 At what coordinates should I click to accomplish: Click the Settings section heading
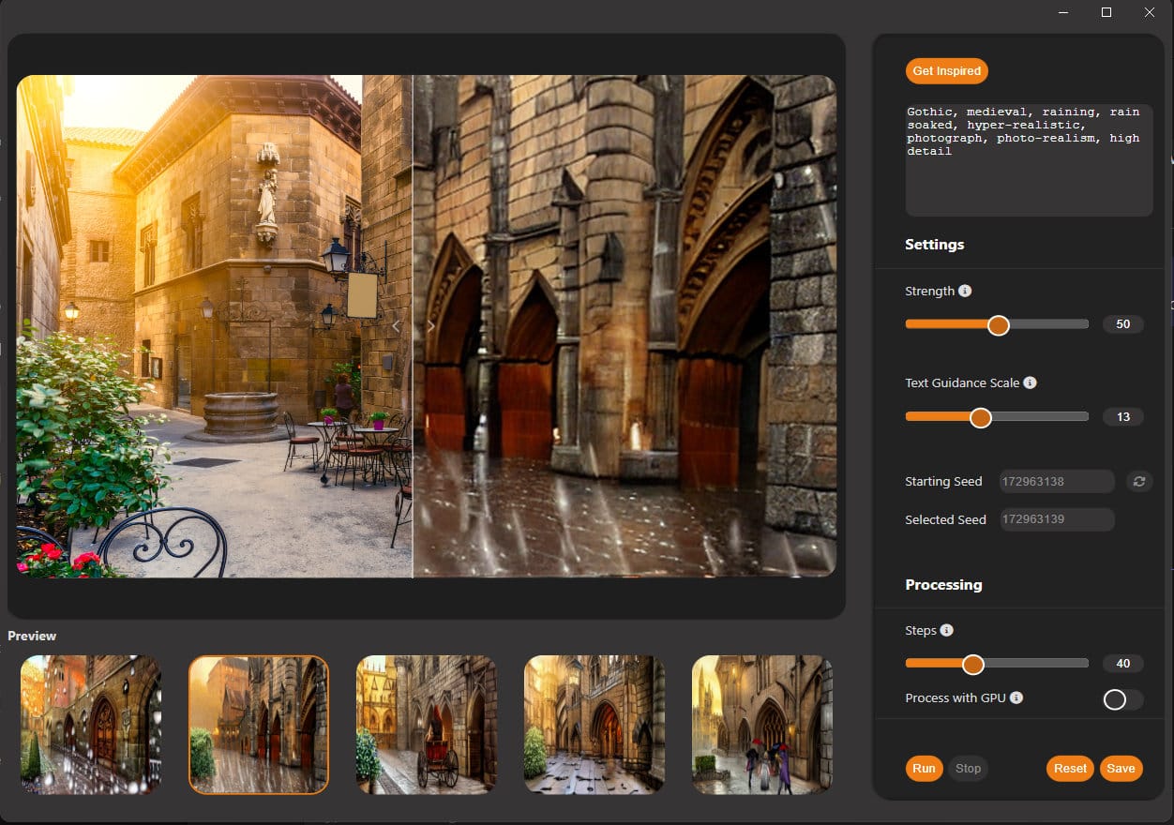(x=934, y=245)
